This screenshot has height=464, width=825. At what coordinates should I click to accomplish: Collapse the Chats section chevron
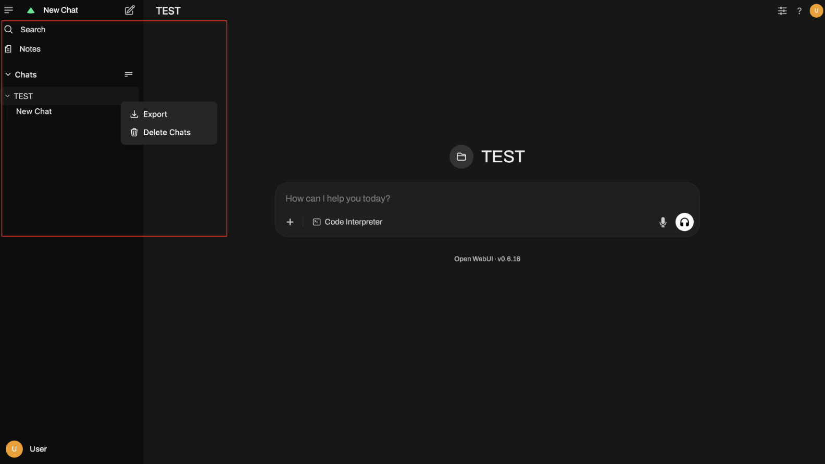8,75
